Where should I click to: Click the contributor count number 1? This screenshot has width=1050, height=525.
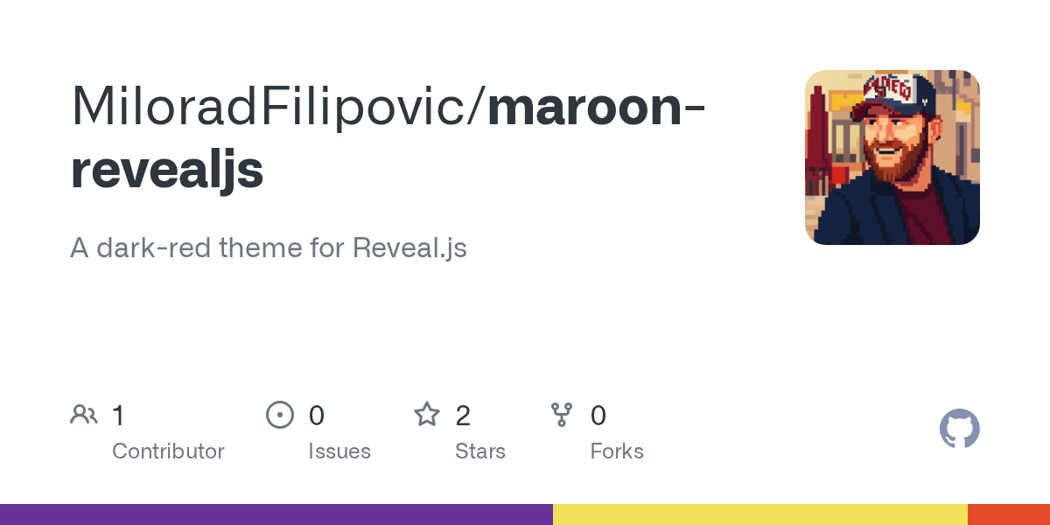point(119,416)
